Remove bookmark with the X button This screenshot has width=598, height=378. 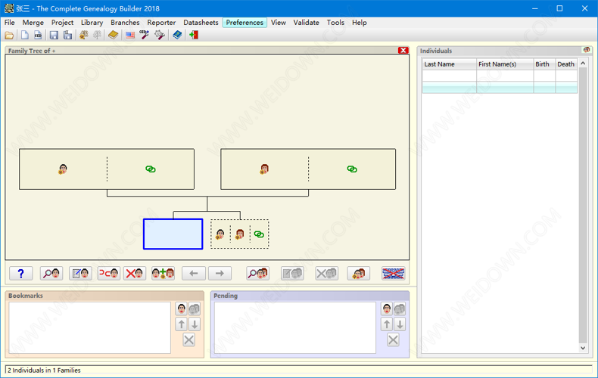(188, 339)
